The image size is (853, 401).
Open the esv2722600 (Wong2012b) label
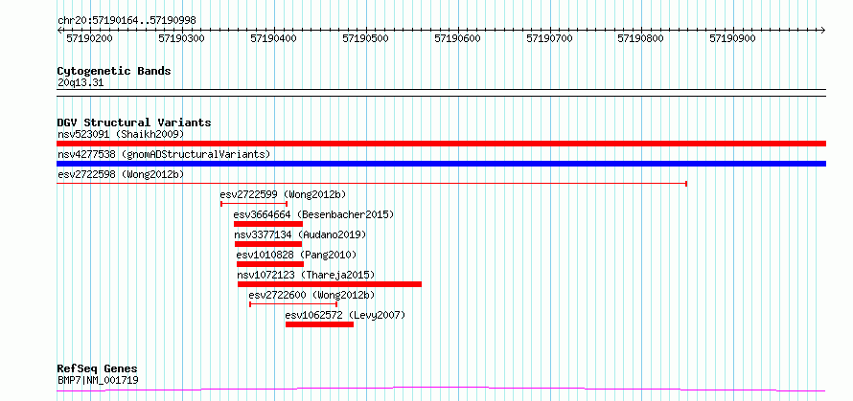[311, 295]
